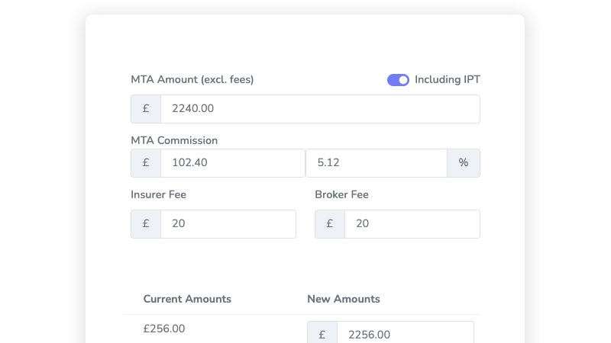Viewport: 611px width, 343px height.
Task: Click the pound symbol beside MTA Amount
Action: pyautogui.click(x=146, y=109)
